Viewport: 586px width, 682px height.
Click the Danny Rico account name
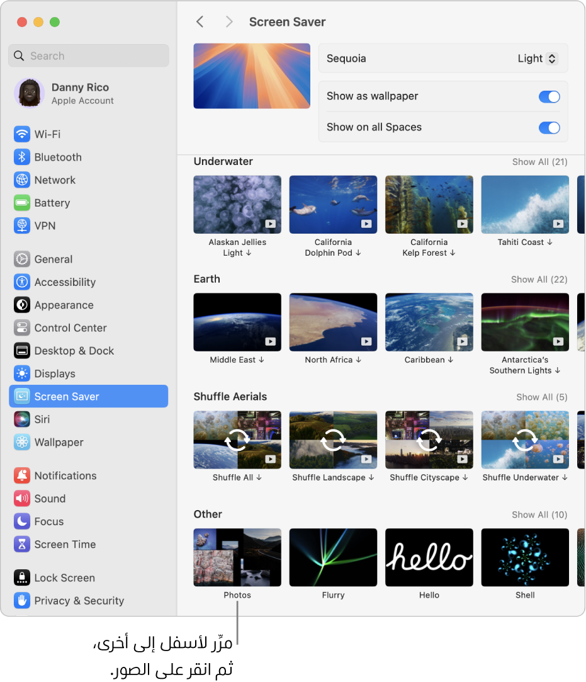[x=80, y=88]
